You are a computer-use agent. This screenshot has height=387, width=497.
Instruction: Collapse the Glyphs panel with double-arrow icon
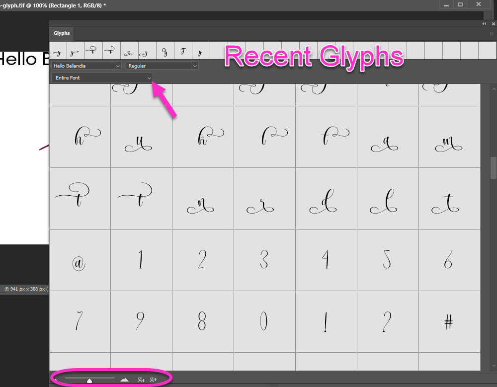tap(484, 24)
